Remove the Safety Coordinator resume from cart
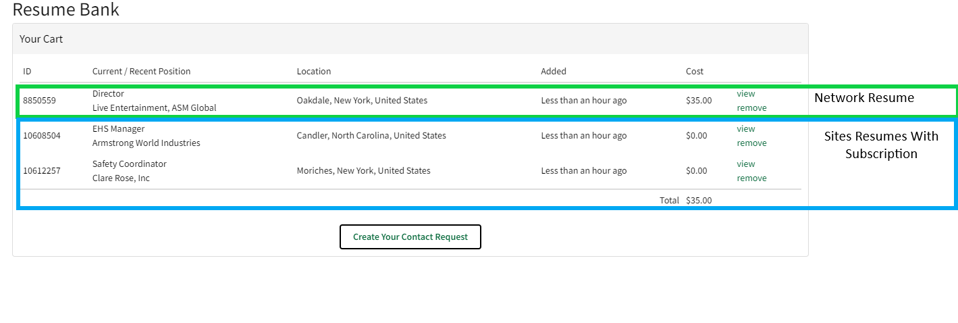 tap(751, 178)
